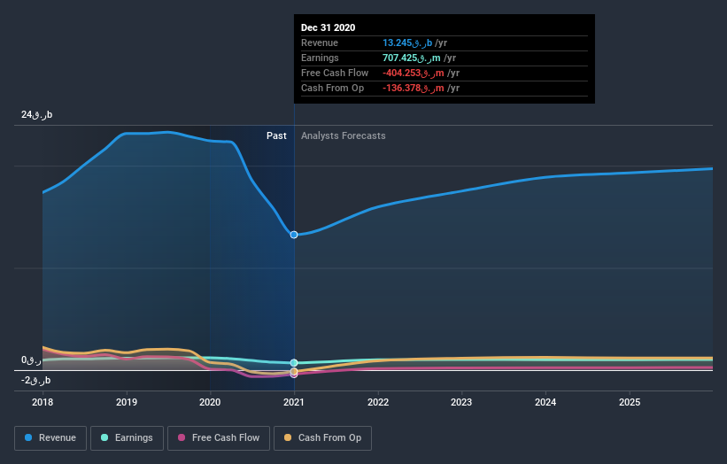Select the 2024 x-axis label
The width and height of the screenshot is (727, 464).
pyautogui.click(x=545, y=402)
